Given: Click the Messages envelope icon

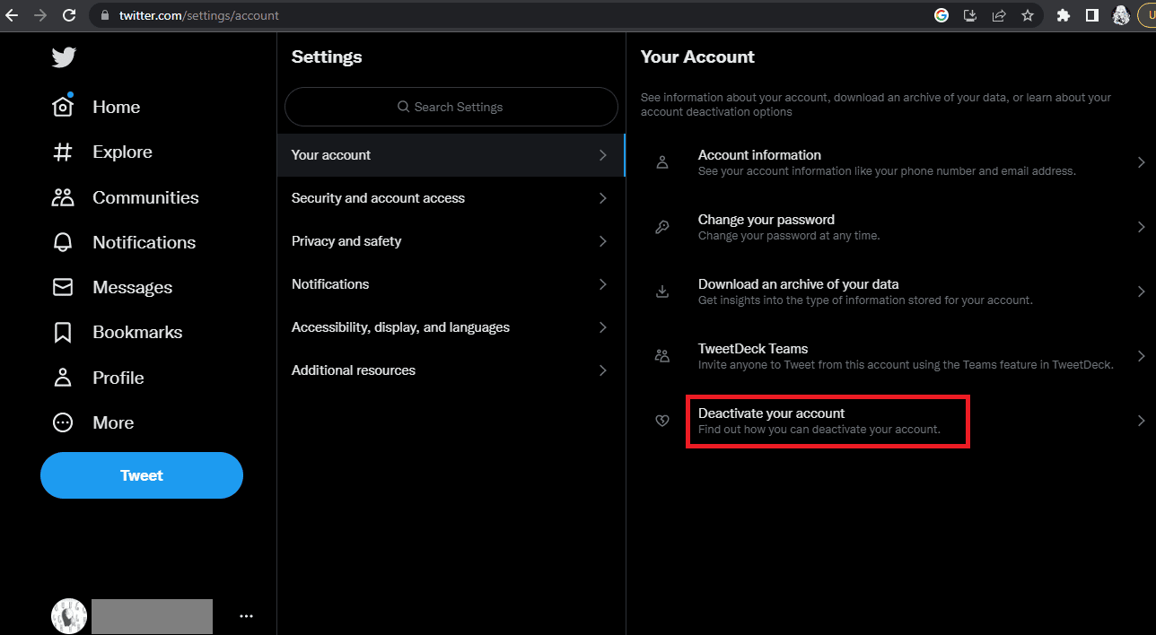Looking at the screenshot, I should pos(63,287).
